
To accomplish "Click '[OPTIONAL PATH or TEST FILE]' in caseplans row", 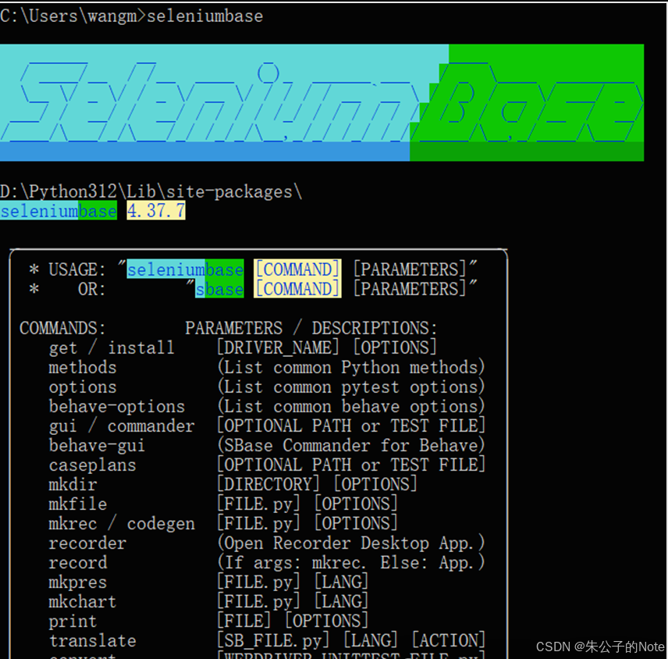I will (x=351, y=465).
